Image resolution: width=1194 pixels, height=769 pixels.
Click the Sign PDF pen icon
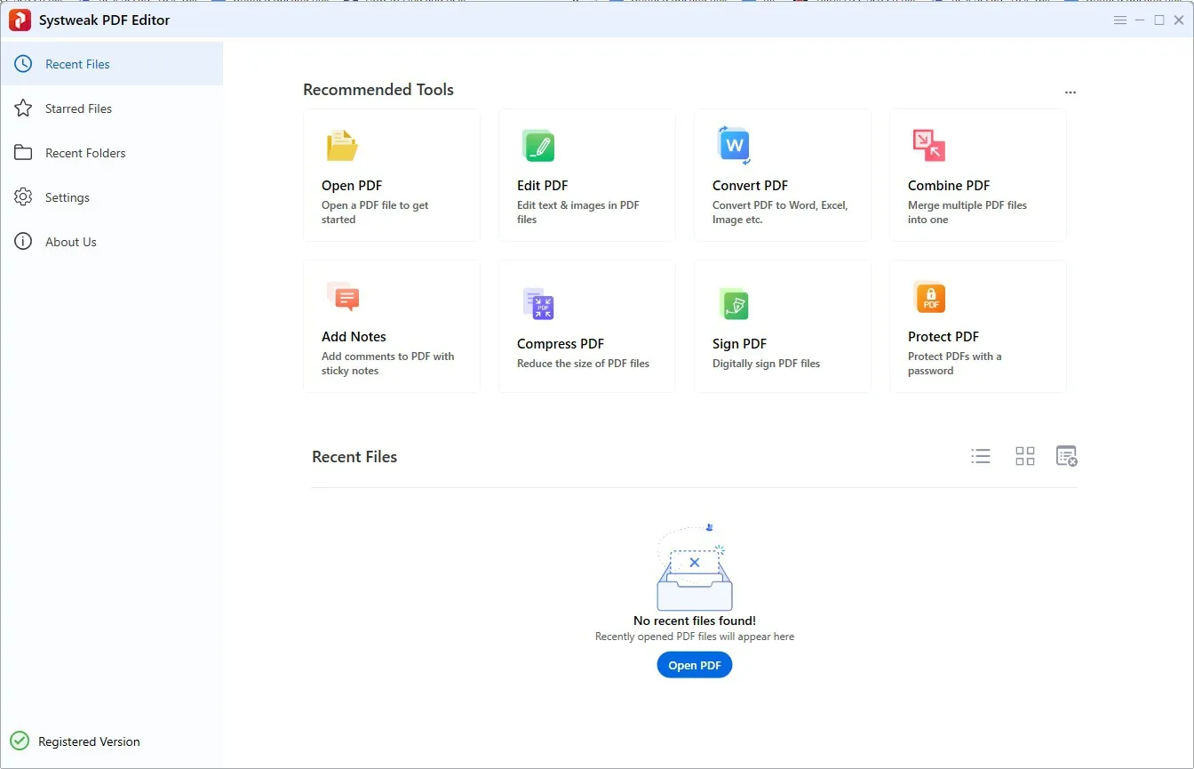tap(734, 304)
